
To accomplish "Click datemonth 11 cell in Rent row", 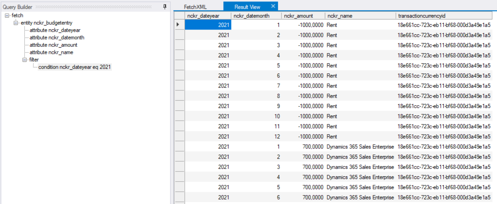I will point(256,126).
